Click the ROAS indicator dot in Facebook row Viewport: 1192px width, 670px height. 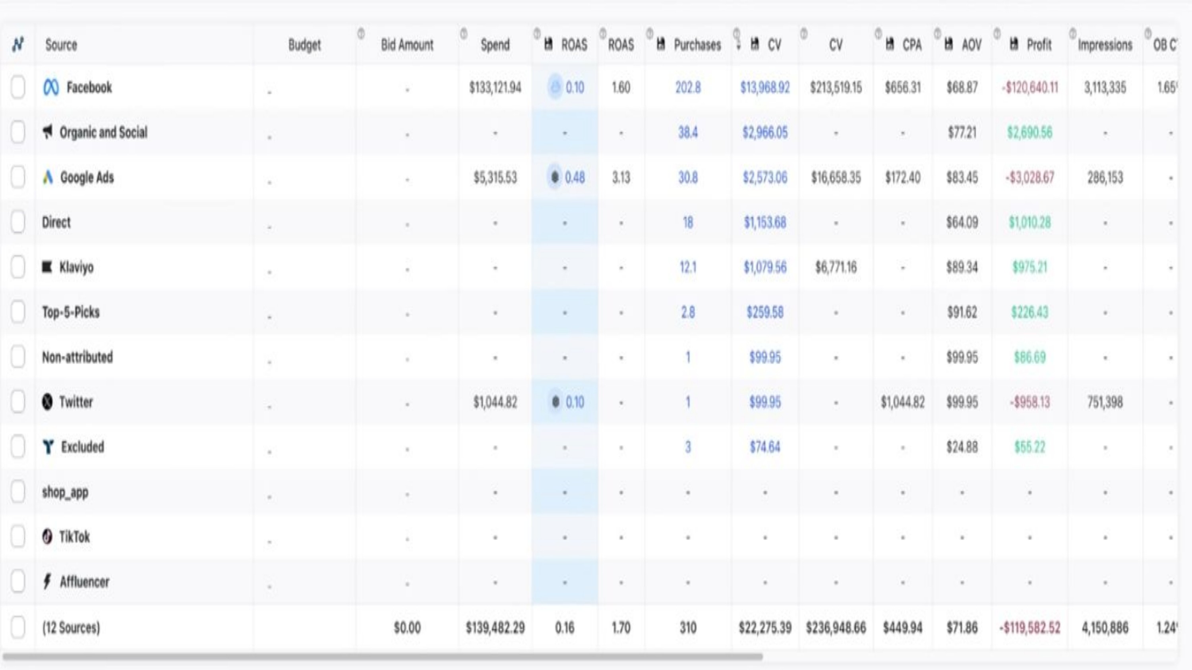tap(555, 87)
